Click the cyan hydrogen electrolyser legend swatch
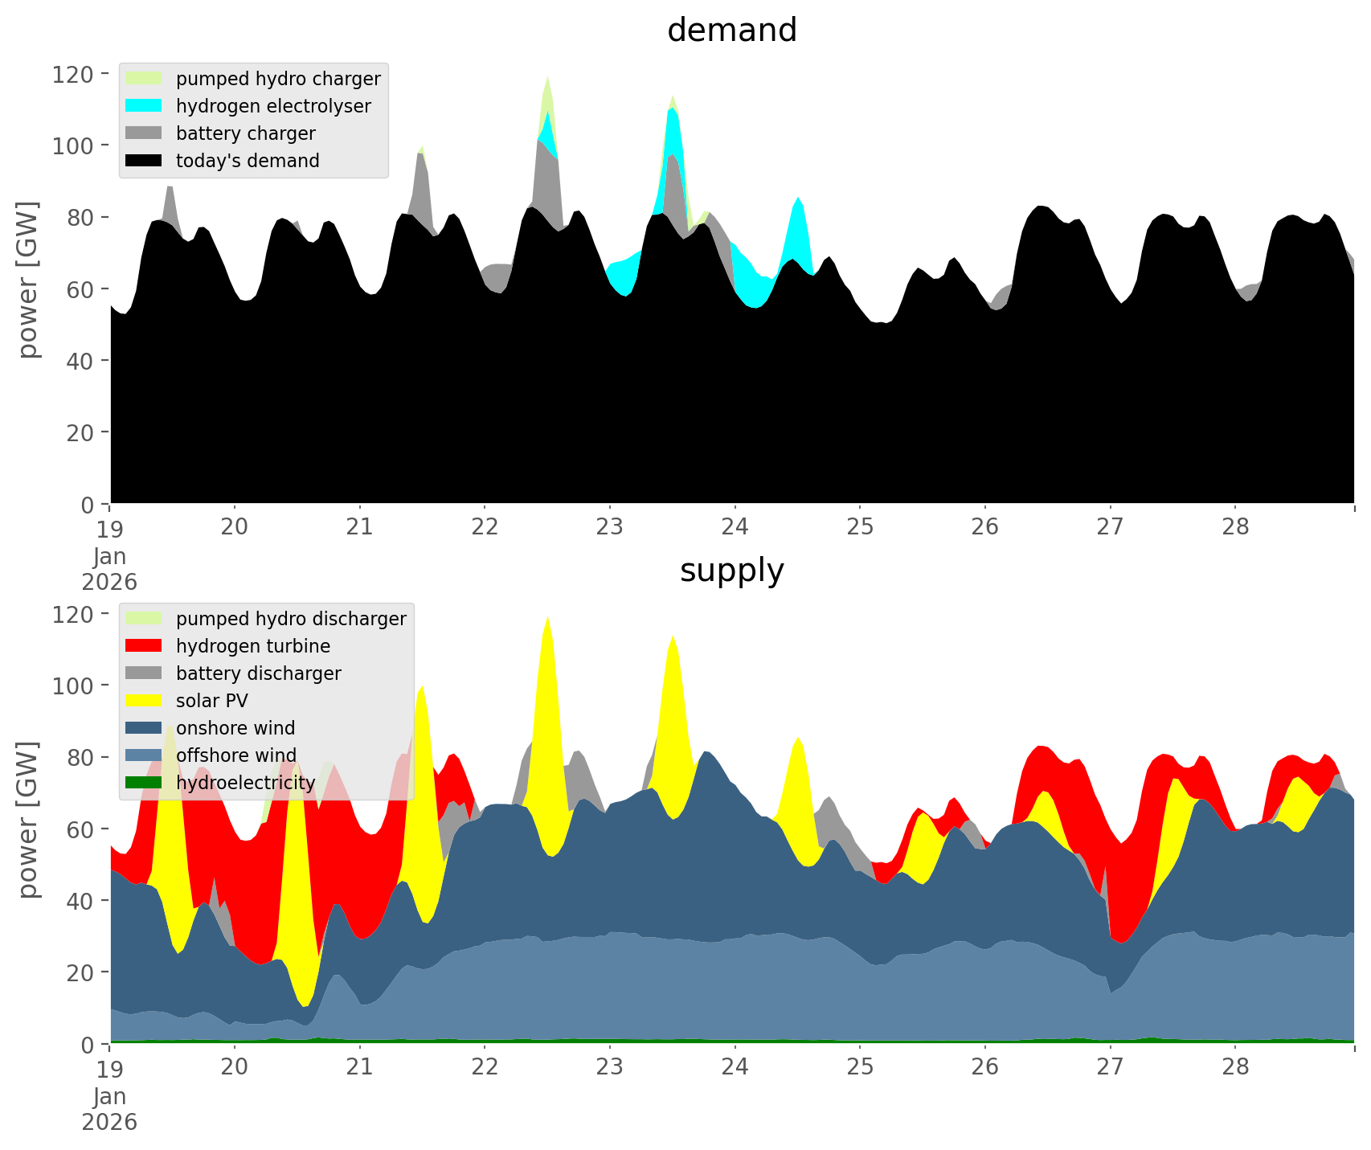 [x=144, y=106]
